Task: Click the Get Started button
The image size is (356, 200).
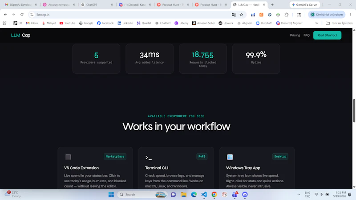Action: click(x=327, y=35)
